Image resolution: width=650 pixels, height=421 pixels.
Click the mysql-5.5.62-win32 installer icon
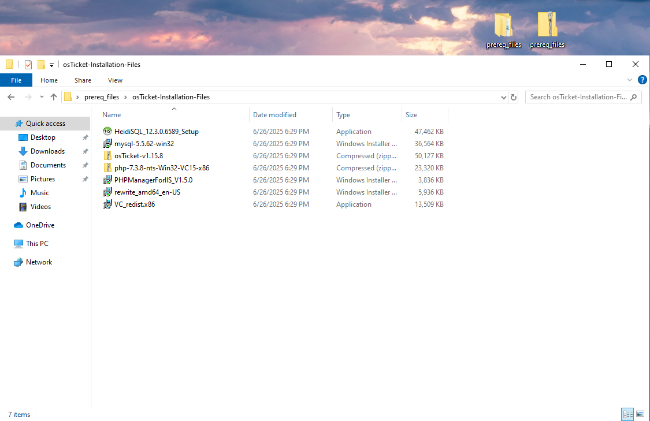coord(107,143)
